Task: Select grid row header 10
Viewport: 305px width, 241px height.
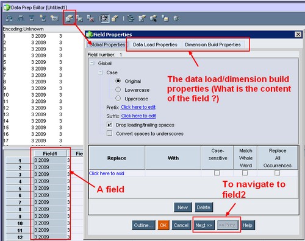Action: point(20,223)
